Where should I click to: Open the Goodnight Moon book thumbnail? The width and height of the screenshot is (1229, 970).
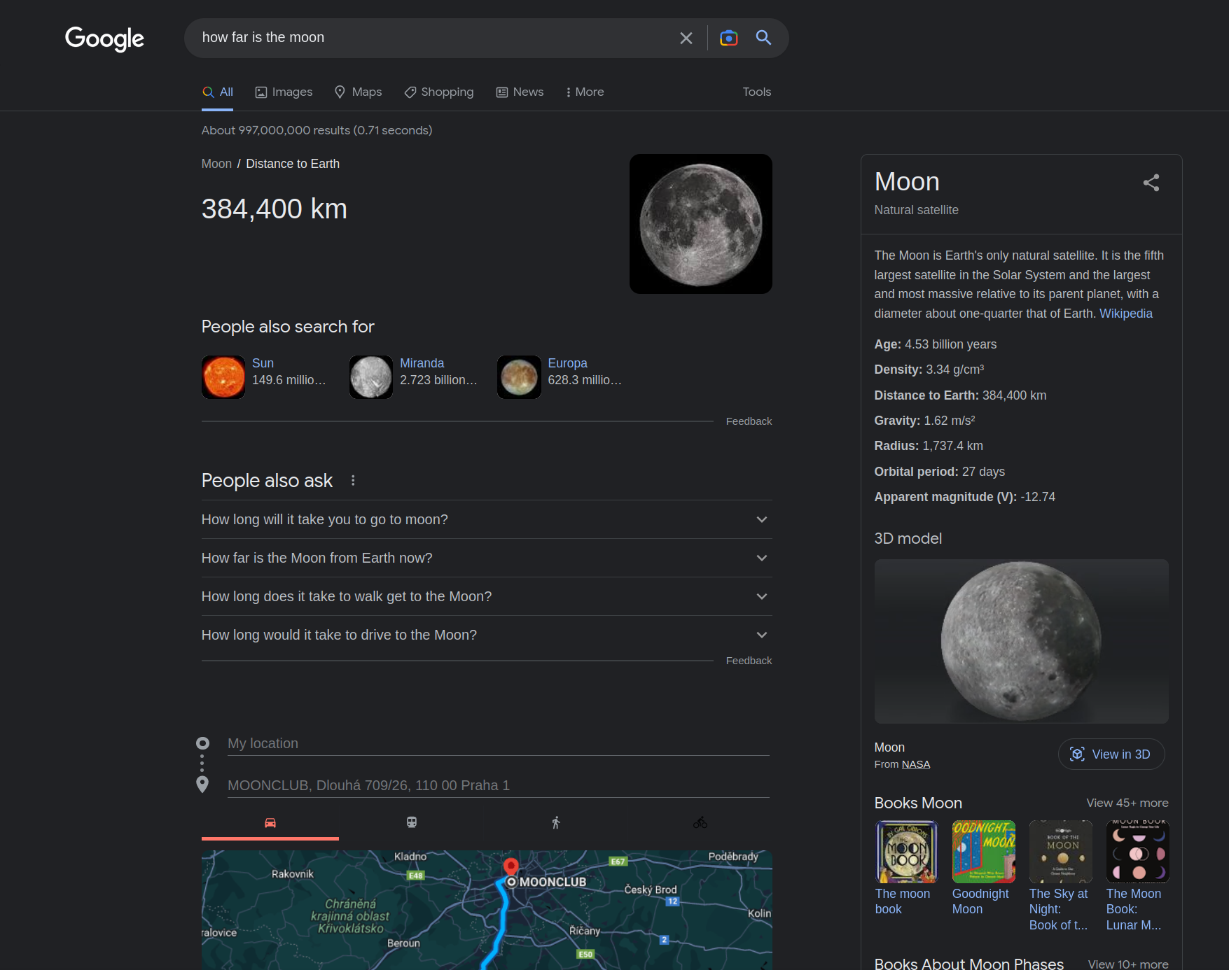[x=983, y=852]
